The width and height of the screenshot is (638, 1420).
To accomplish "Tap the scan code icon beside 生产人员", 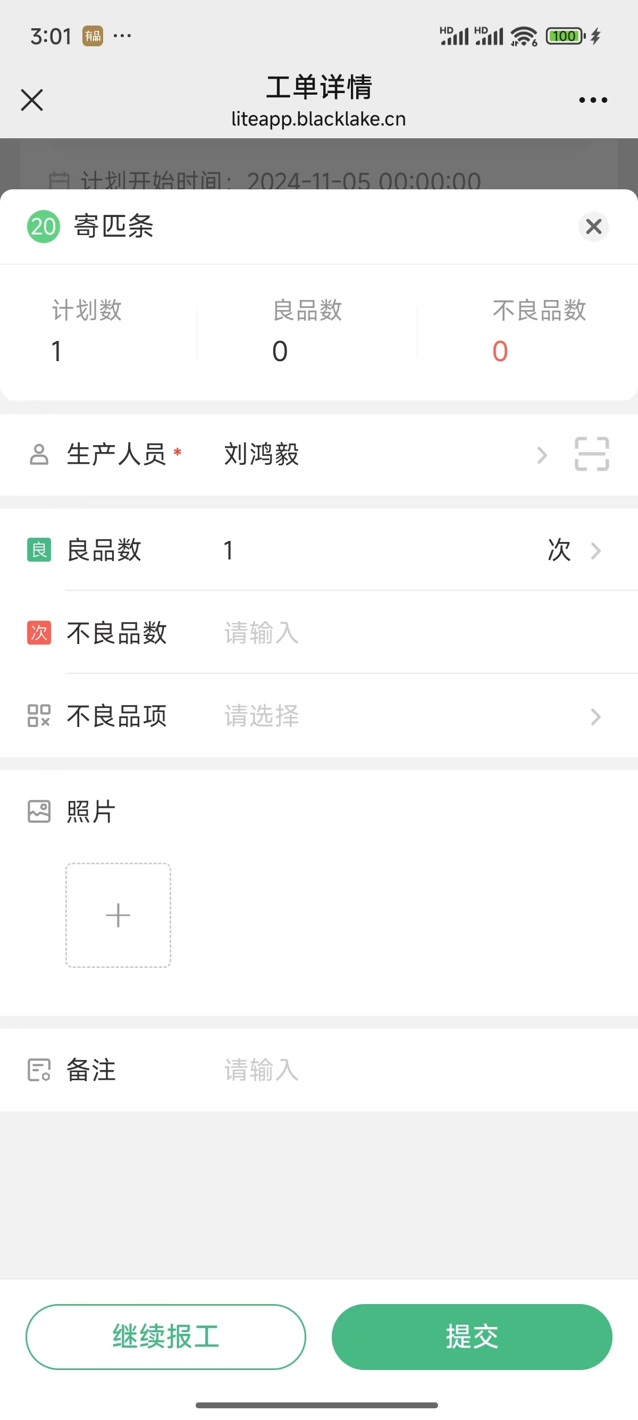I will click(x=592, y=454).
